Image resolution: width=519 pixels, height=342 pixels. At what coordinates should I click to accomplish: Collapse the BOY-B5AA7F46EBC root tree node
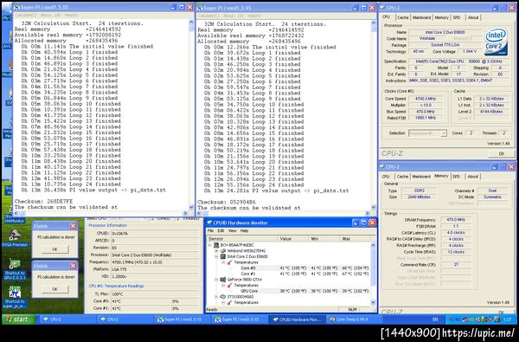pyautogui.click(x=210, y=245)
